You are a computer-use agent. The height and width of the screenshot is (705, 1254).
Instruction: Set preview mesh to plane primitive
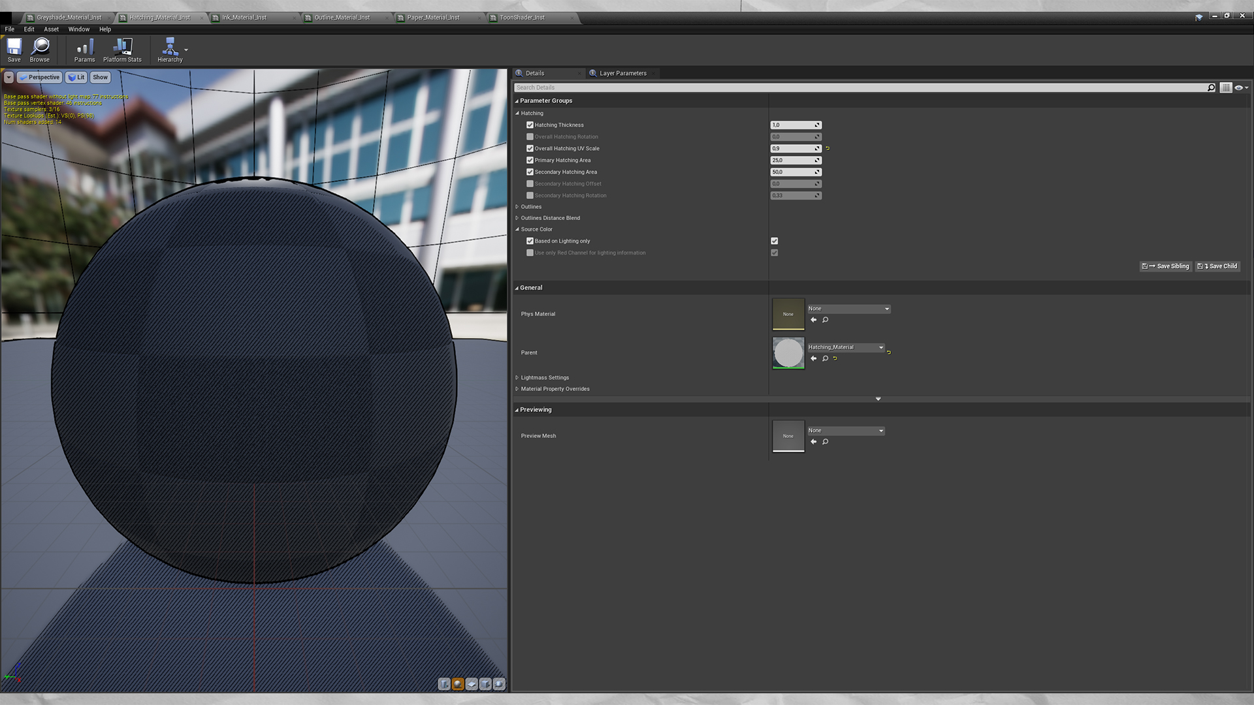[472, 683]
